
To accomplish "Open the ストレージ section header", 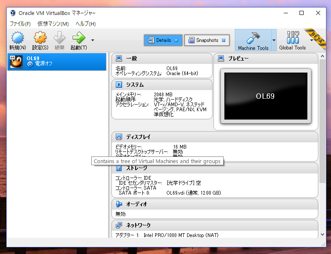I will [x=215, y=168].
